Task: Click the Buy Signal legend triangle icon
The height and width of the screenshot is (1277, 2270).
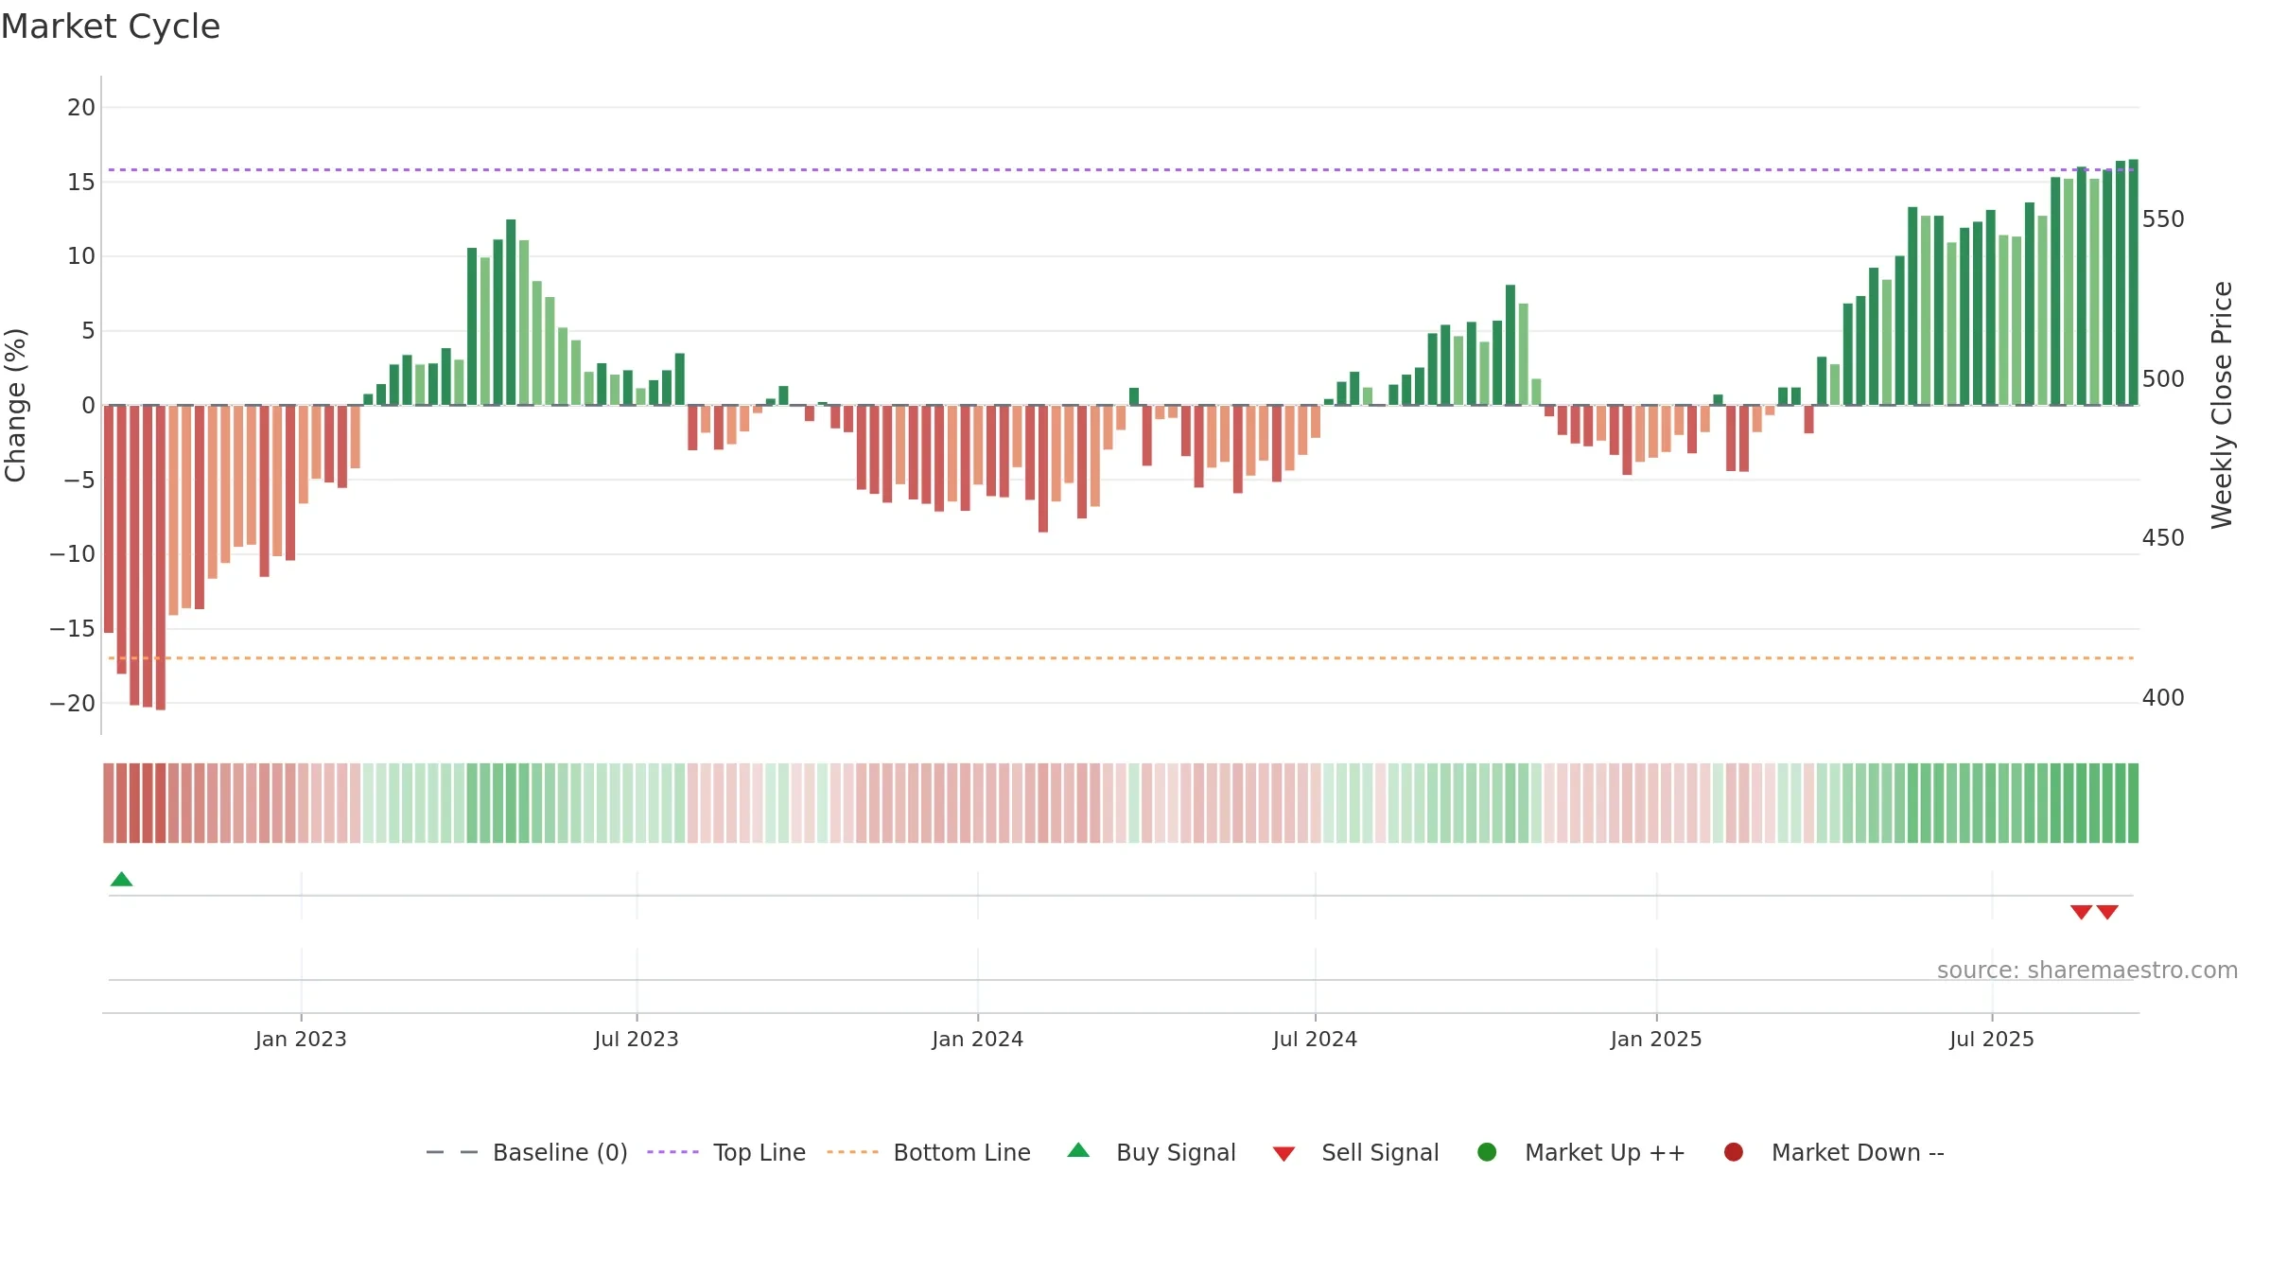Action: coord(1078,1150)
